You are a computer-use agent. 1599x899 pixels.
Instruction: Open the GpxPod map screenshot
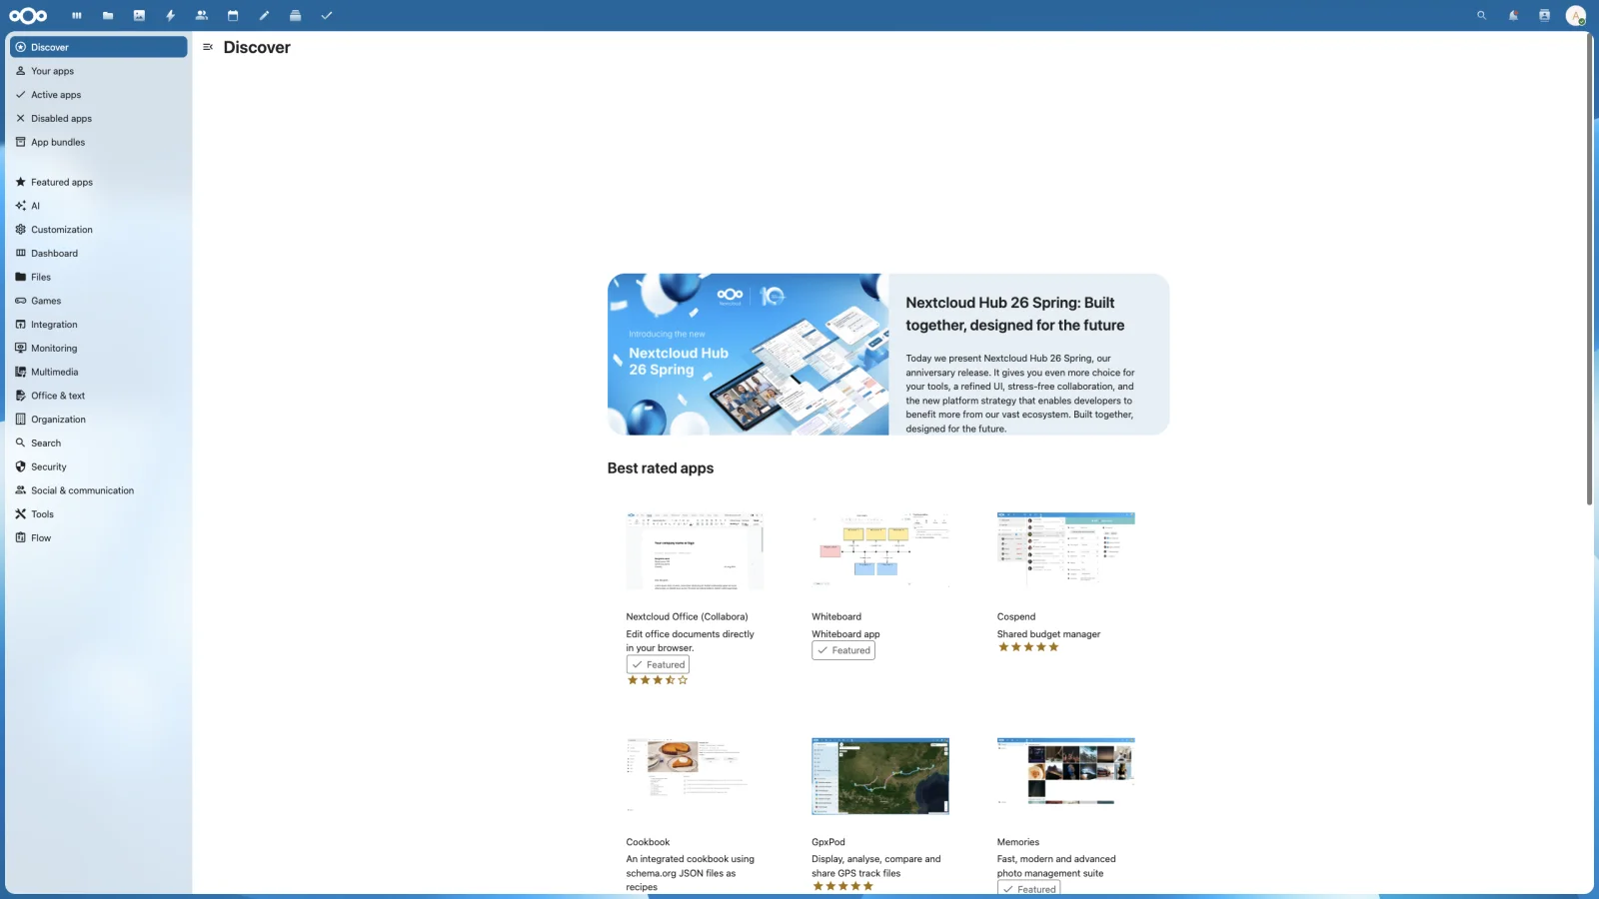[880, 776]
